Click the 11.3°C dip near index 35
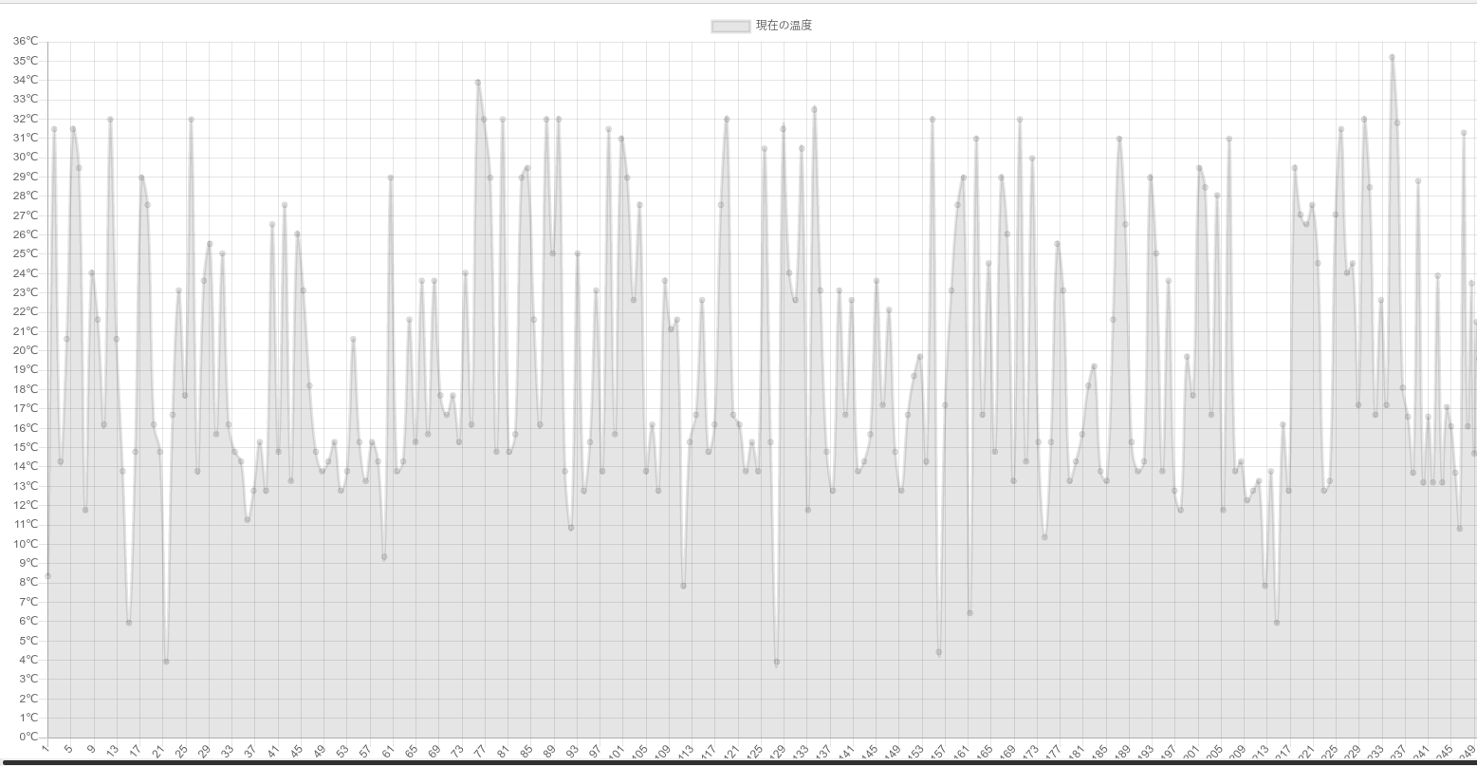 pyautogui.click(x=248, y=519)
